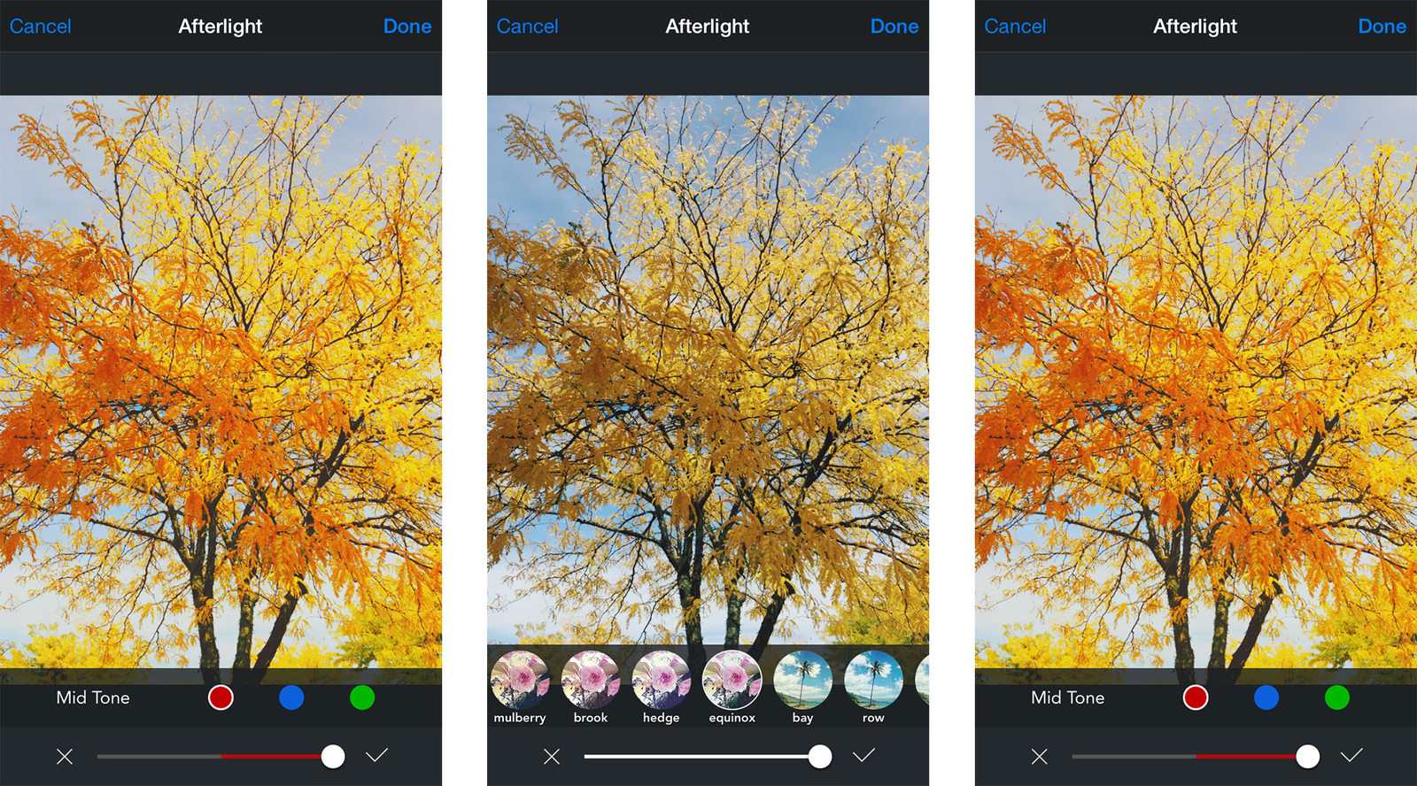Image resolution: width=1417 pixels, height=786 pixels.
Task: Tap Cancel in the left Afterlight screen
Action: (40, 27)
